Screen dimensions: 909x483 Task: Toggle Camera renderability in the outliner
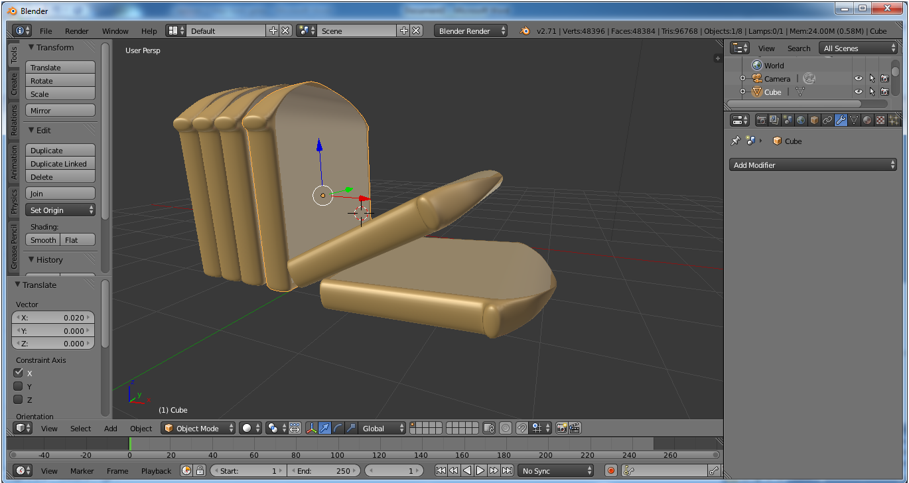[x=884, y=78]
